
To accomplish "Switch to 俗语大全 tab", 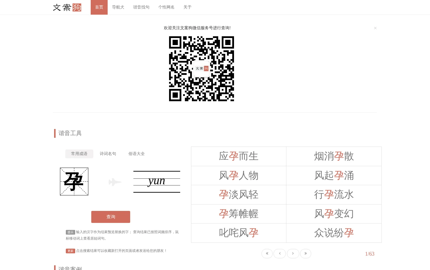I will click(x=137, y=154).
